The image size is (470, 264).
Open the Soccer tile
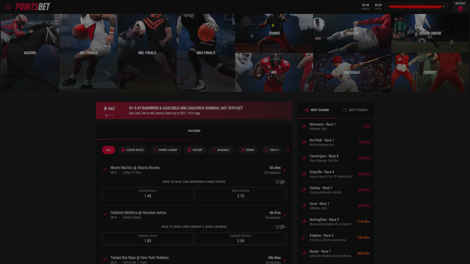pos(352,33)
